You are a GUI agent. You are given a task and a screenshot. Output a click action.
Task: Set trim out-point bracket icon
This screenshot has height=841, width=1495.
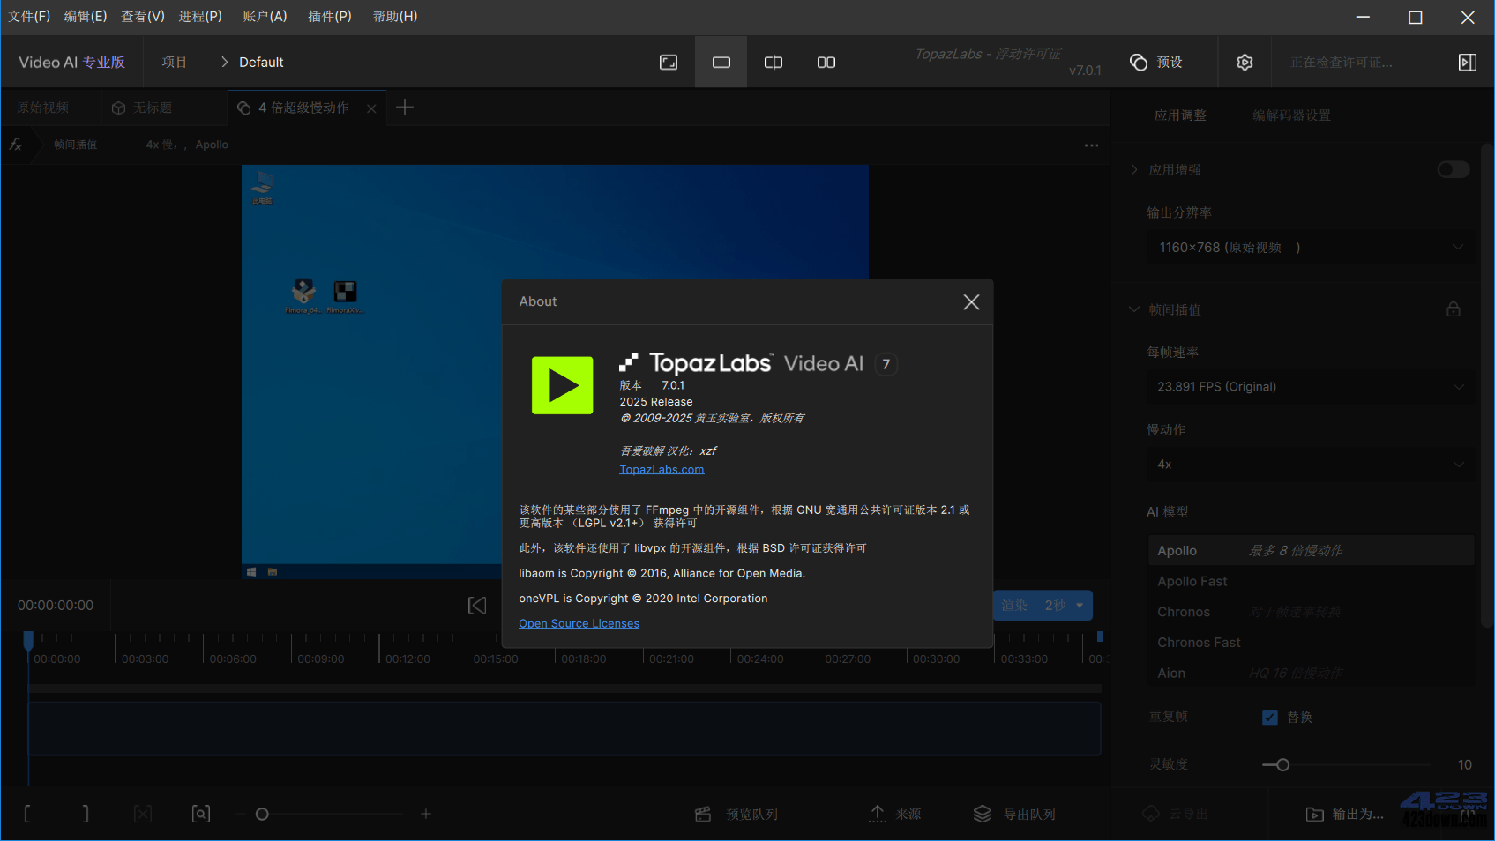point(86,814)
